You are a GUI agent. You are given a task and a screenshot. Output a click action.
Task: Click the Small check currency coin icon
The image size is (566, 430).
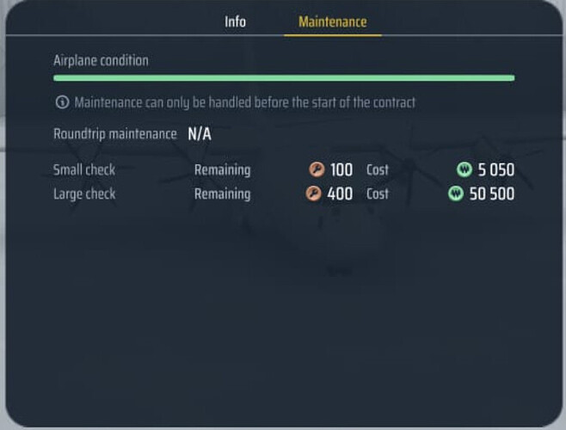[464, 169]
